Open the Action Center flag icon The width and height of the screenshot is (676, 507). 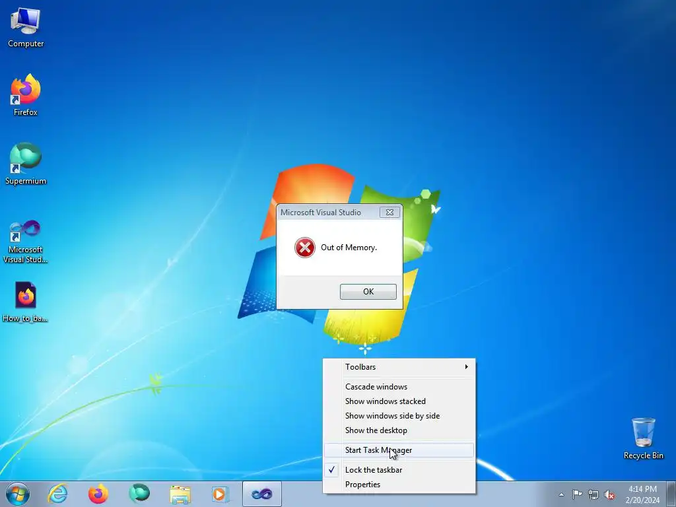[x=577, y=494]
